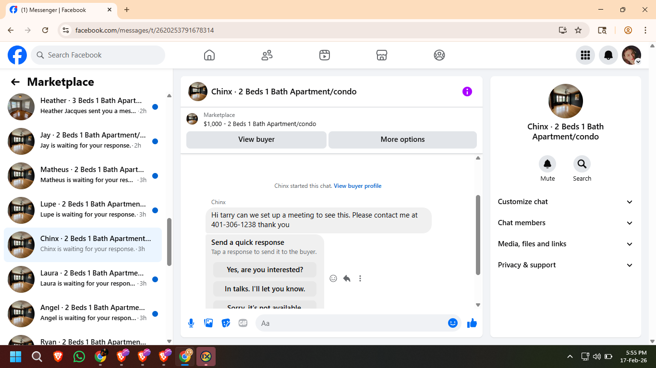Click the Search Facebook field

point(98,55)
